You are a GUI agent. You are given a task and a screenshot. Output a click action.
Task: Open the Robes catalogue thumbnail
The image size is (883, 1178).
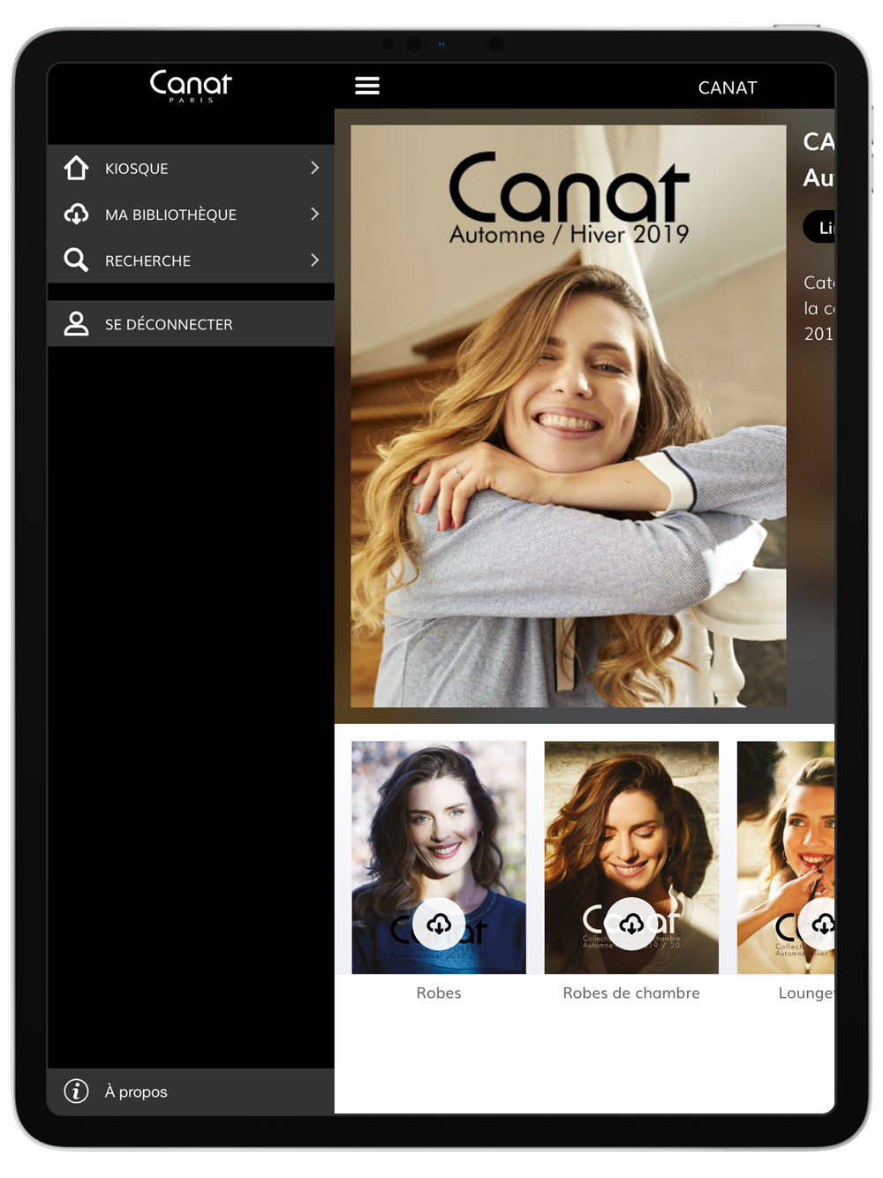tap(439, 857)
